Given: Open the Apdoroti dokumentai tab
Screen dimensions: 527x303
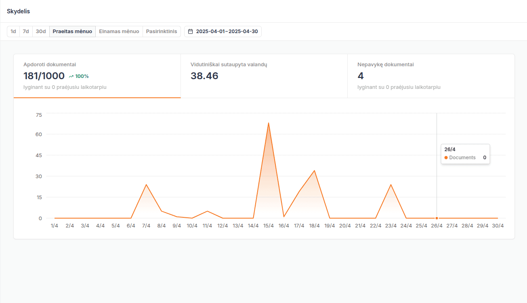Looking at the screenshot, I should pyautogui.click(x=97, y=76).
